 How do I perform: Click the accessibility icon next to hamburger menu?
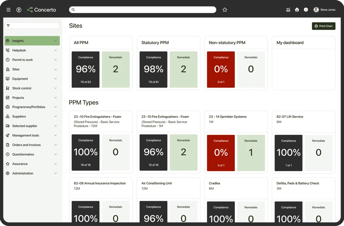19,9
